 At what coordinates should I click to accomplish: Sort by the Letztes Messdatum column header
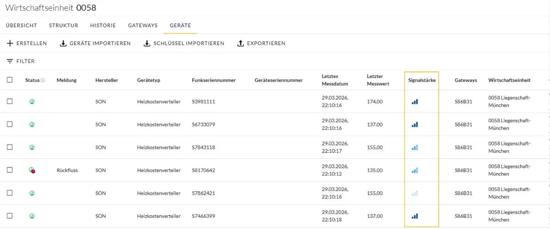coord(335,80)
